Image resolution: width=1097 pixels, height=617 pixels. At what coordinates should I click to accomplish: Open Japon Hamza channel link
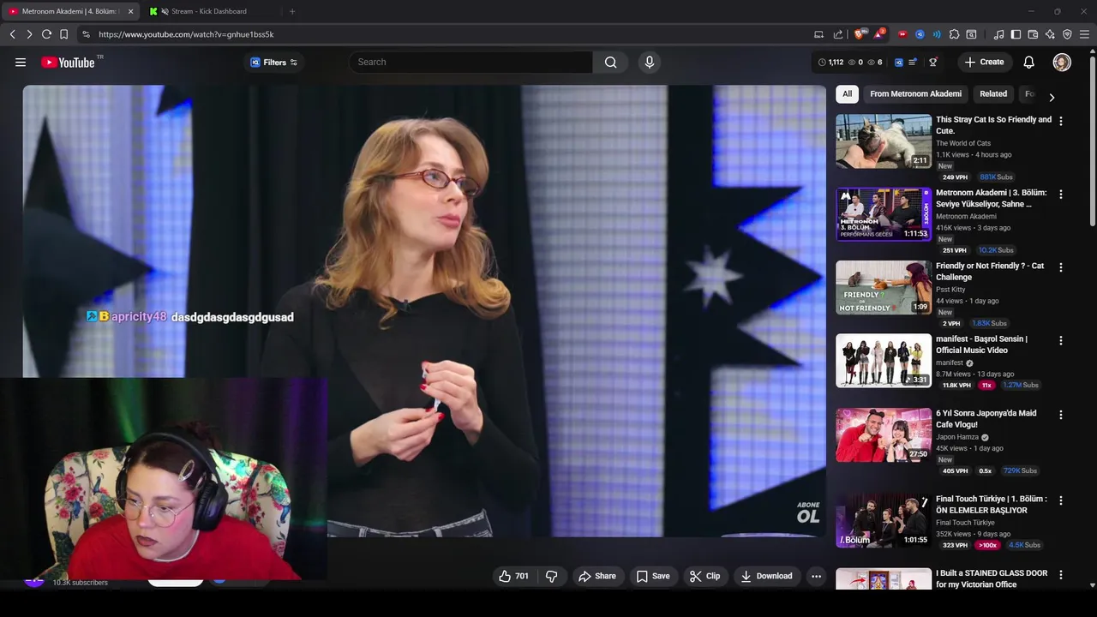(x=957, y=437)
